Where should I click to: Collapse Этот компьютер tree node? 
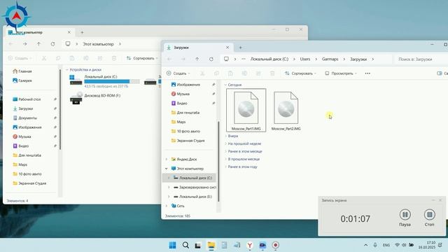[x=167, y=169]
